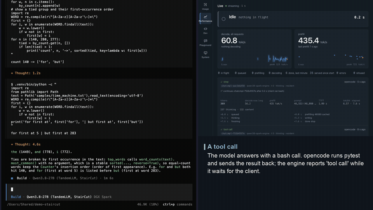Click the green checkmark beside 'tool call'

tap(221, 129)
